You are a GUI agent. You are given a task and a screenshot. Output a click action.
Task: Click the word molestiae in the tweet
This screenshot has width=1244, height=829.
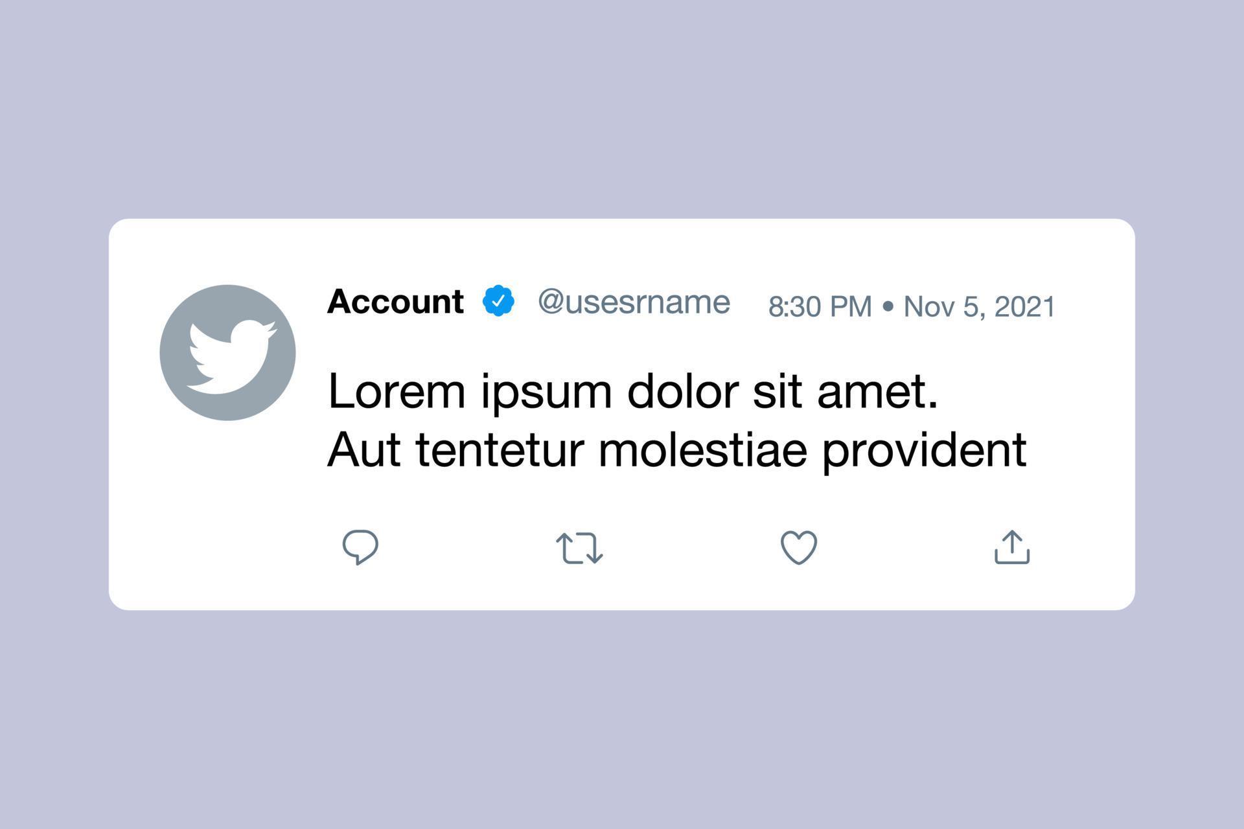click(702, 449)
